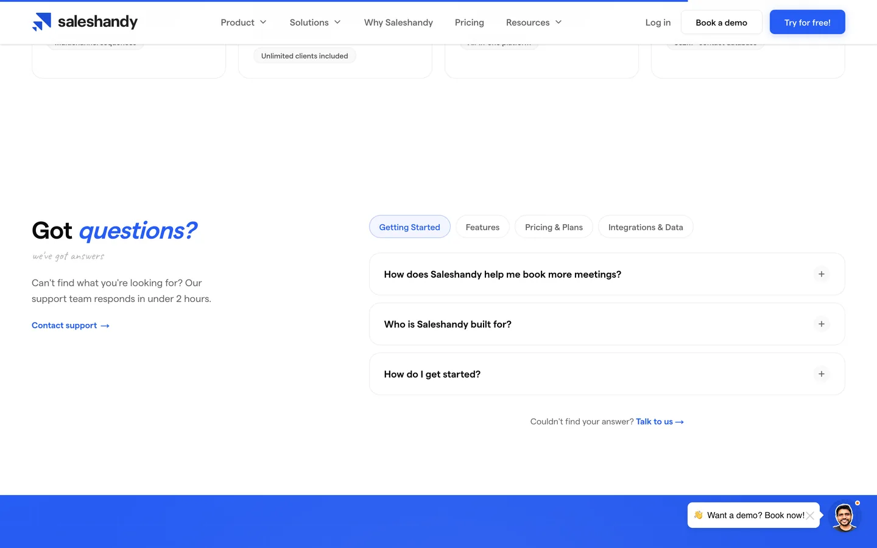The width and height of the screenshot is (877, 548).
Task: Switch to the Features FAQ tab
Action: (482, 227)
